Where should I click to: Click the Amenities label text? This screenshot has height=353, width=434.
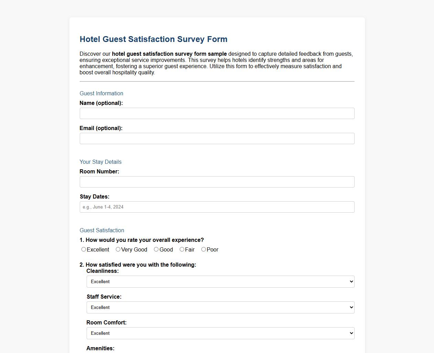click(x=100, y=348)
